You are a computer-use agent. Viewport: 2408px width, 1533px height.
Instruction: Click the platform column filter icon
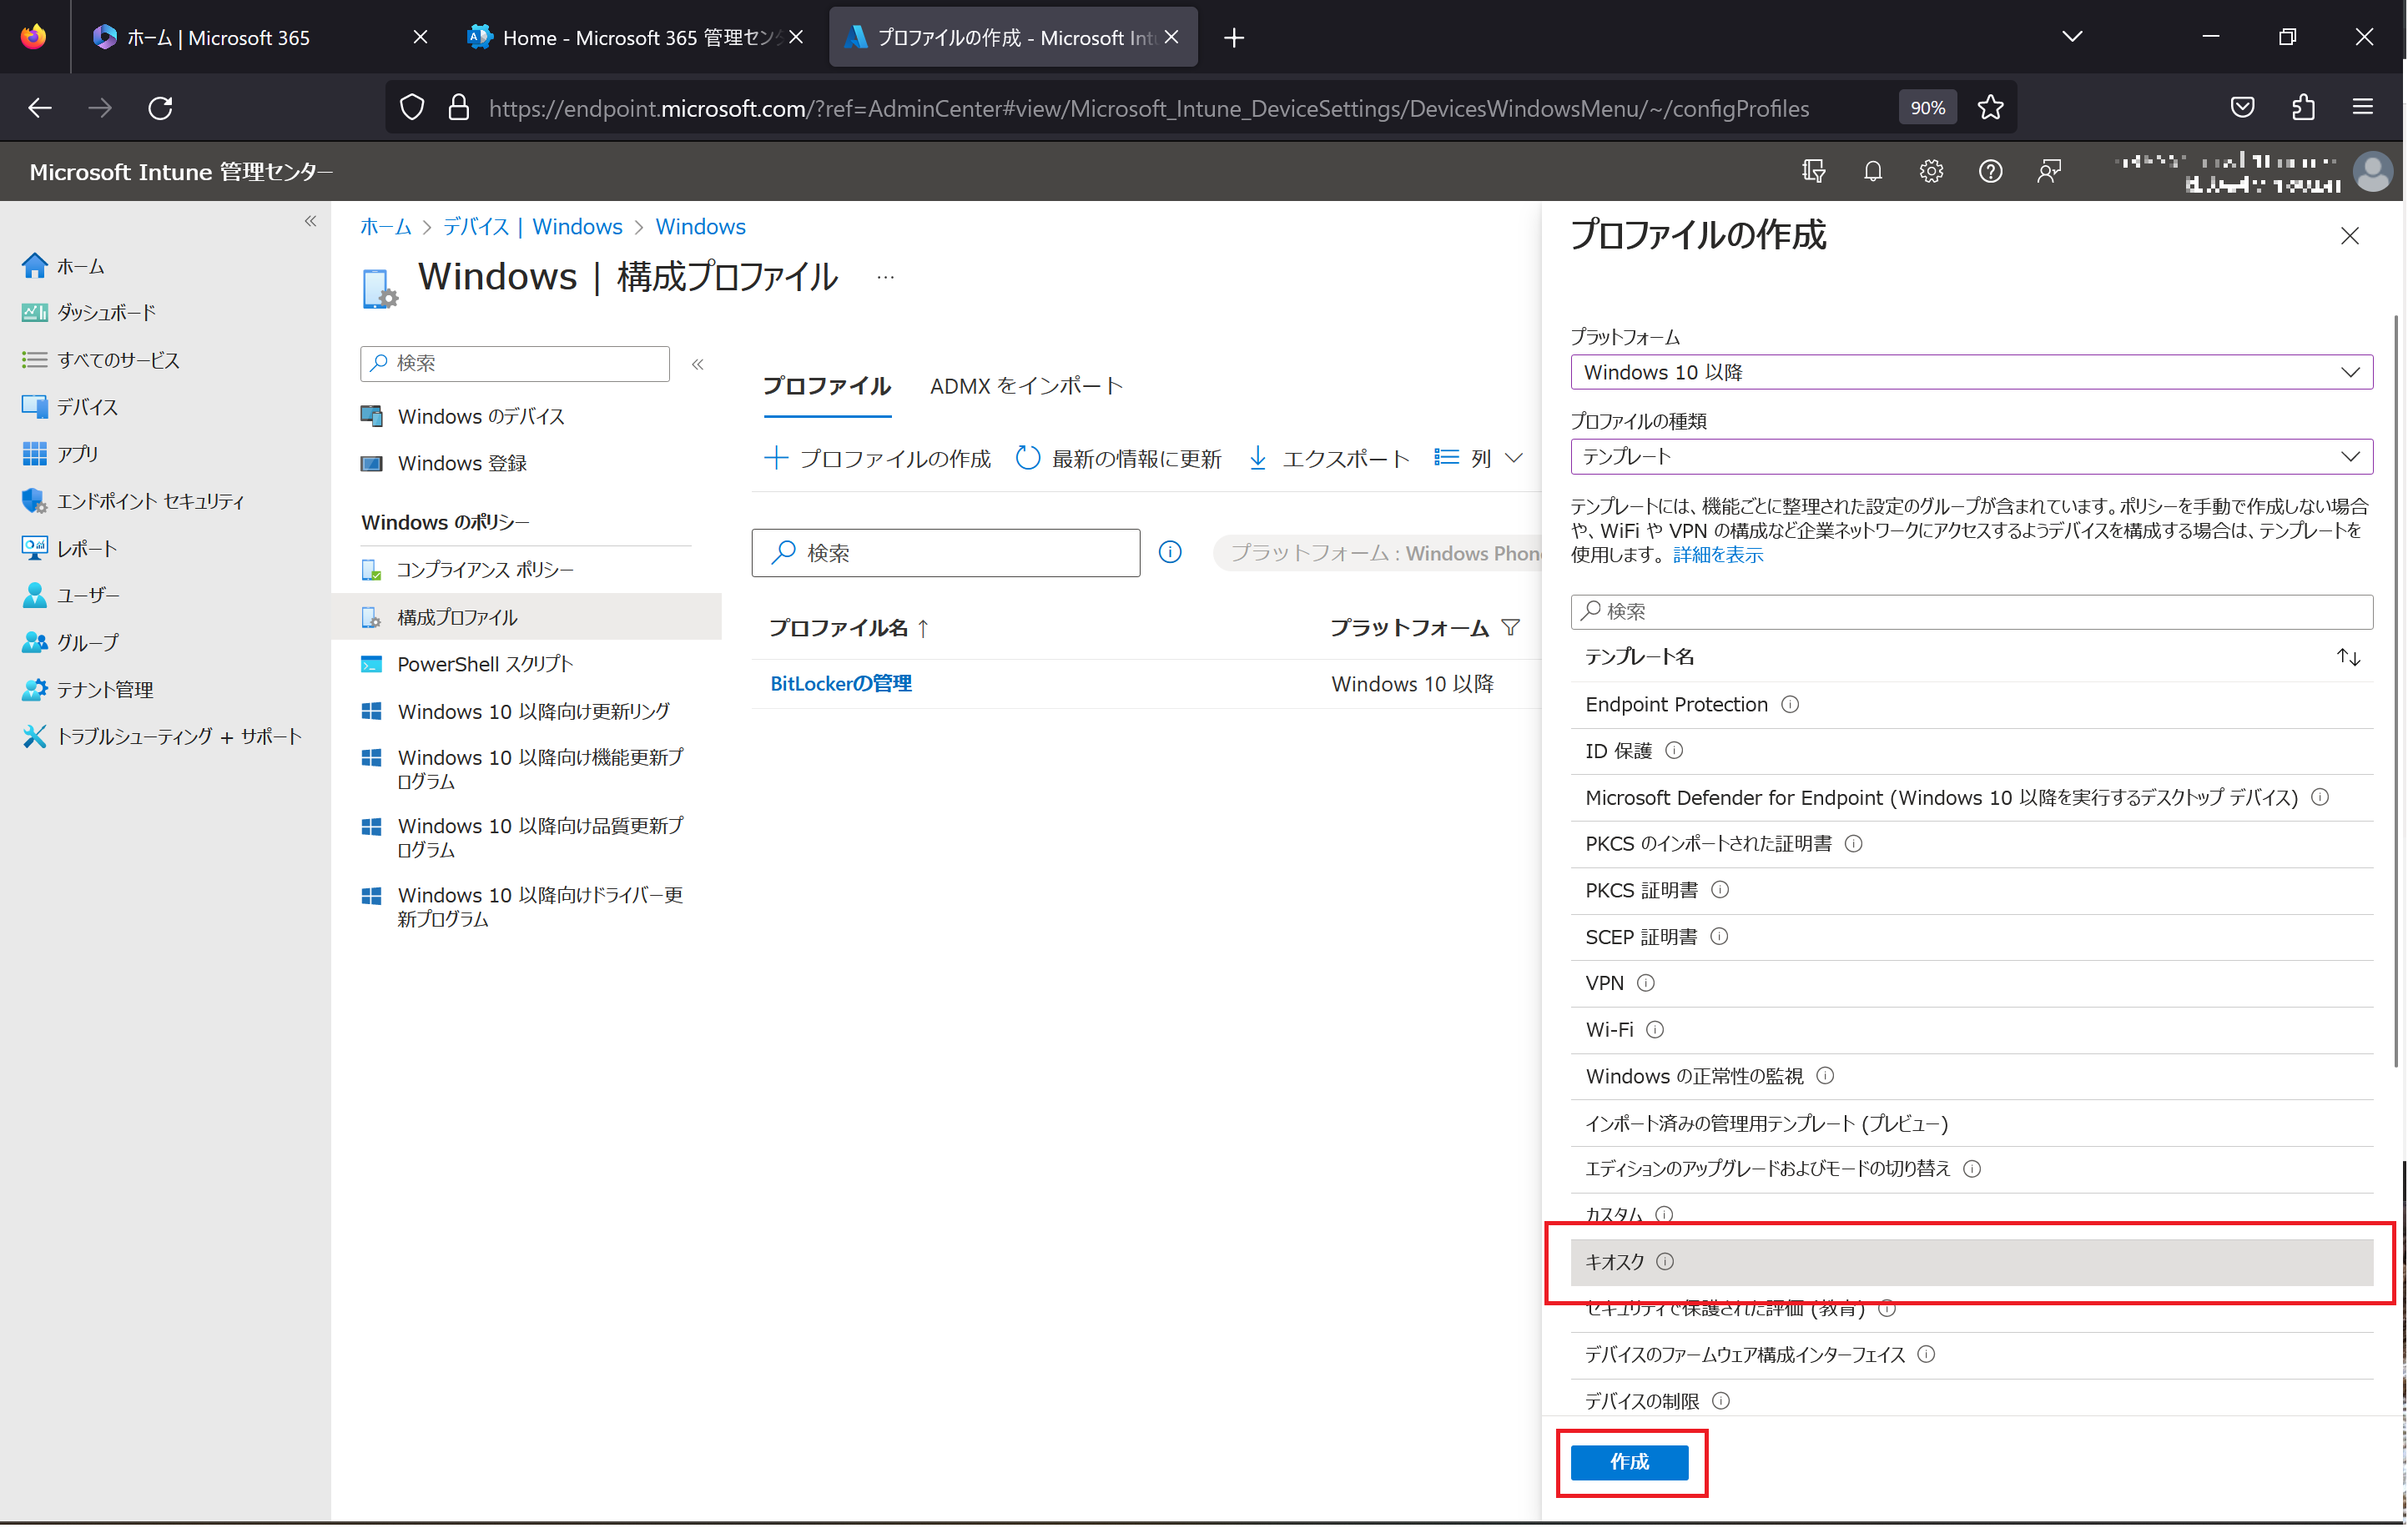(1511, 627)
